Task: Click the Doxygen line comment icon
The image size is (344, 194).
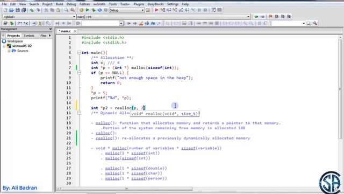Action: [x=26, y=23]
